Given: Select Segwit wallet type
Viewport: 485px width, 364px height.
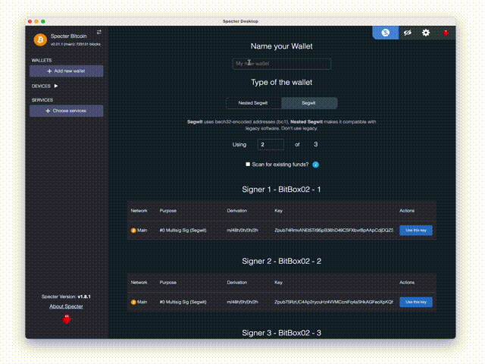Looking at the screenshot, I should [x=309, y=103].
